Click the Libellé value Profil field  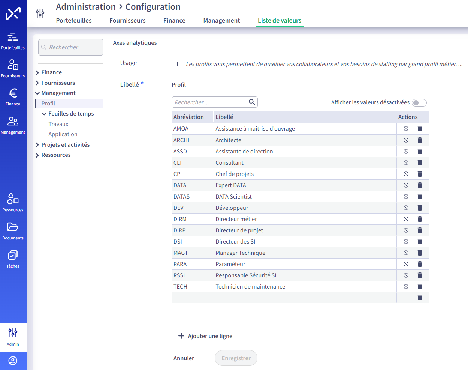[179, 85]
